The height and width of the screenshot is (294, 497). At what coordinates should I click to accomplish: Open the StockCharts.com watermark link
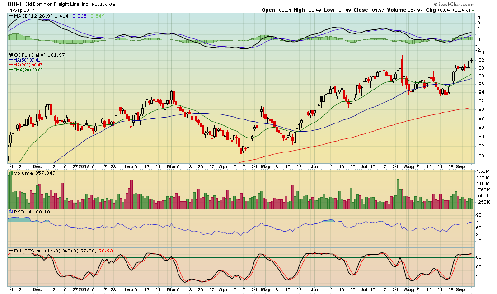454,4
